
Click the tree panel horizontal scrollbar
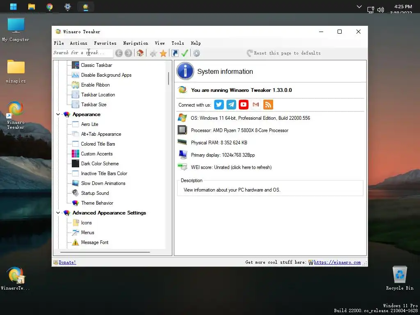click(x=105, y=252)
